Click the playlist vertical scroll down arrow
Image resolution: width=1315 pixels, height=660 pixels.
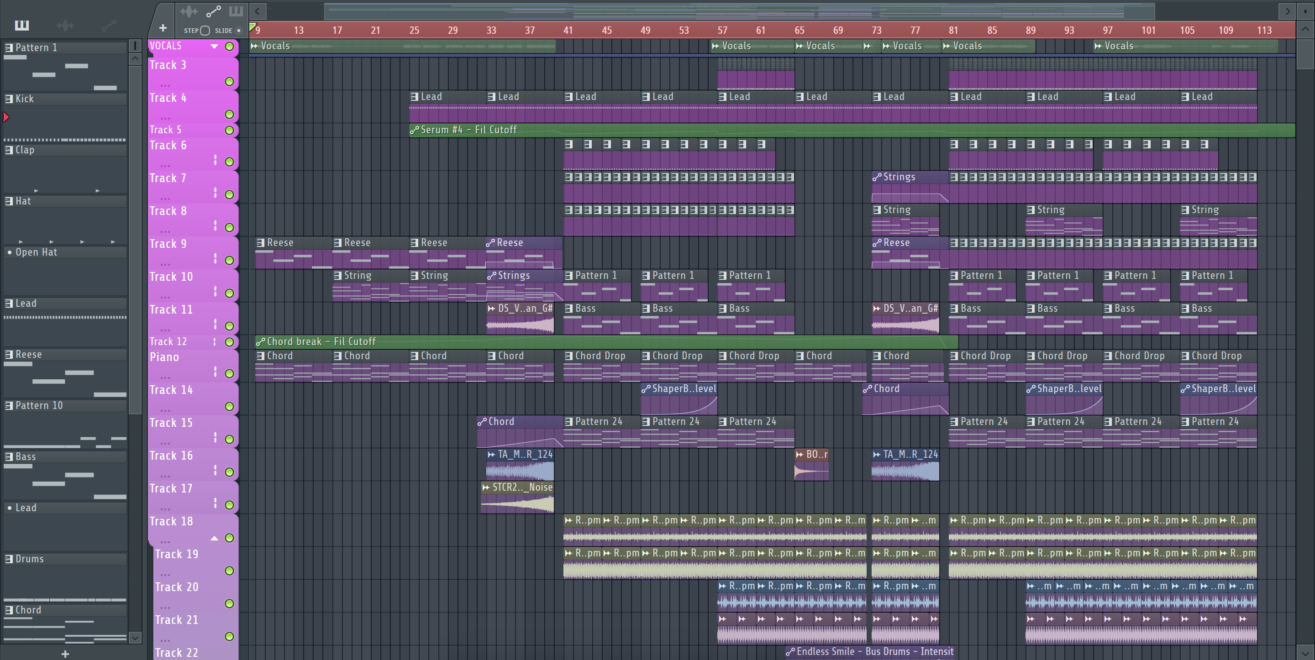pyautogui.click(x=1305, y=652)
